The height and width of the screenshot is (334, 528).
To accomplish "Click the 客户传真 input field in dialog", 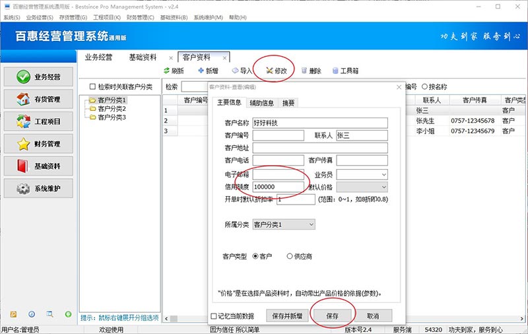I will 362,160.
